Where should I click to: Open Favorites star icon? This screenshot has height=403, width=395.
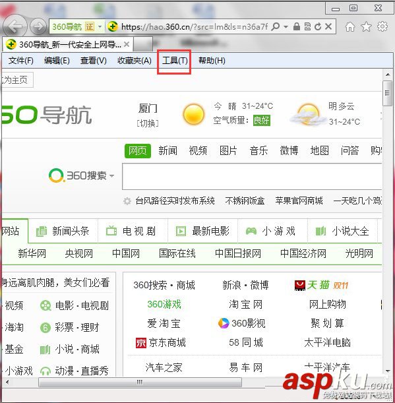point(366,26)
